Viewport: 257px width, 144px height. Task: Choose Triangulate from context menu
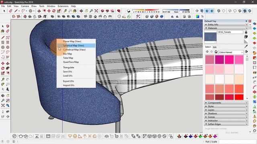pos(76,68)
